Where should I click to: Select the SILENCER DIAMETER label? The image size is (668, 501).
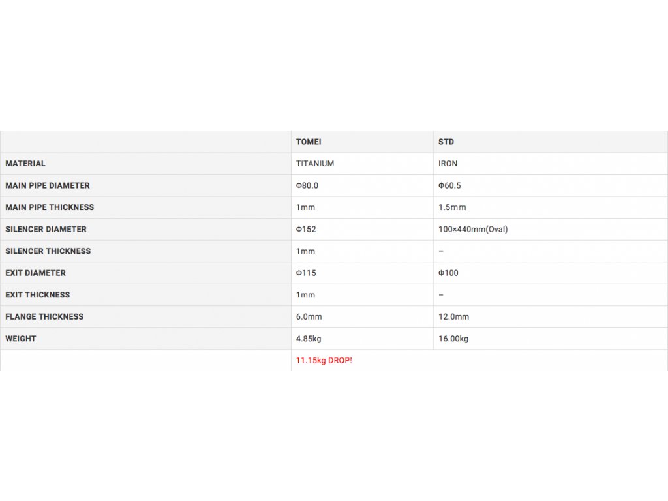pyautogui.click(x=46, y=229)
